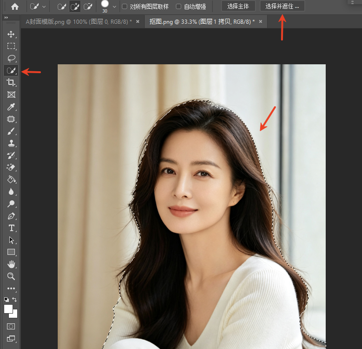Open the brush size picker dropdown

(x=114, y=7)
